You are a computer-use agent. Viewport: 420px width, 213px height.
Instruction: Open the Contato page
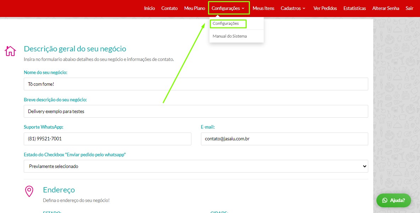point(169,8)
